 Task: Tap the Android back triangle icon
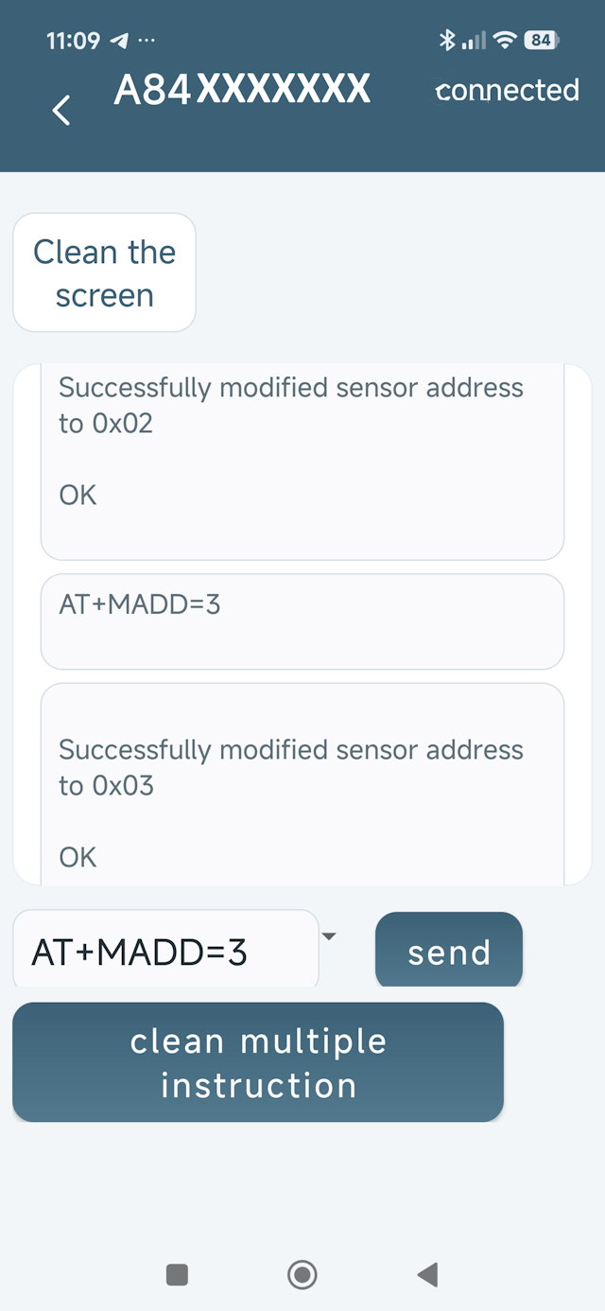click(x=427, y=1274)
